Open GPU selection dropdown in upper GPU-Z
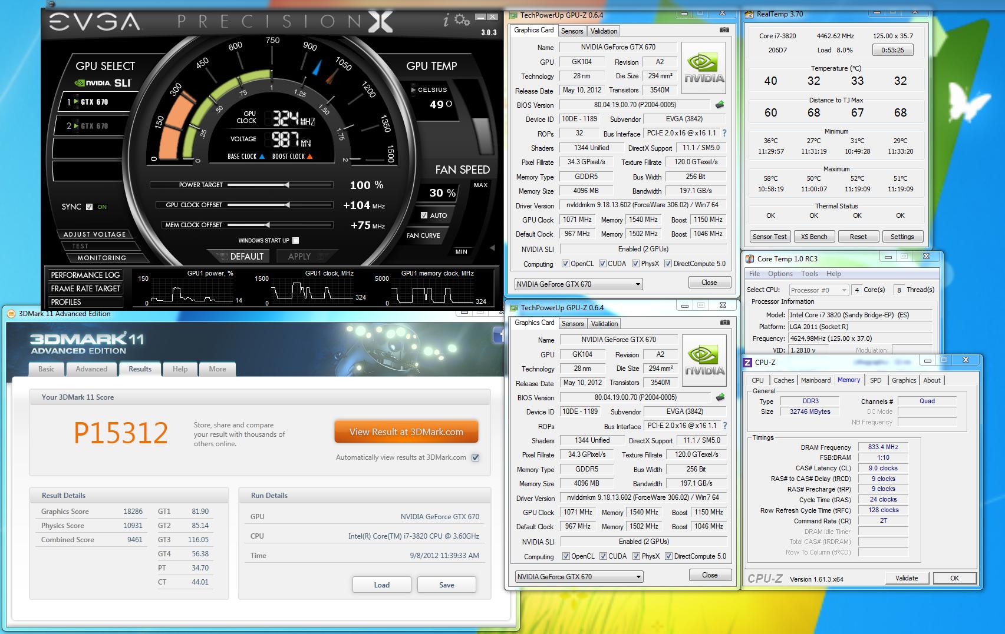This screenshot has width=1005, height=634. click(578, 284)
